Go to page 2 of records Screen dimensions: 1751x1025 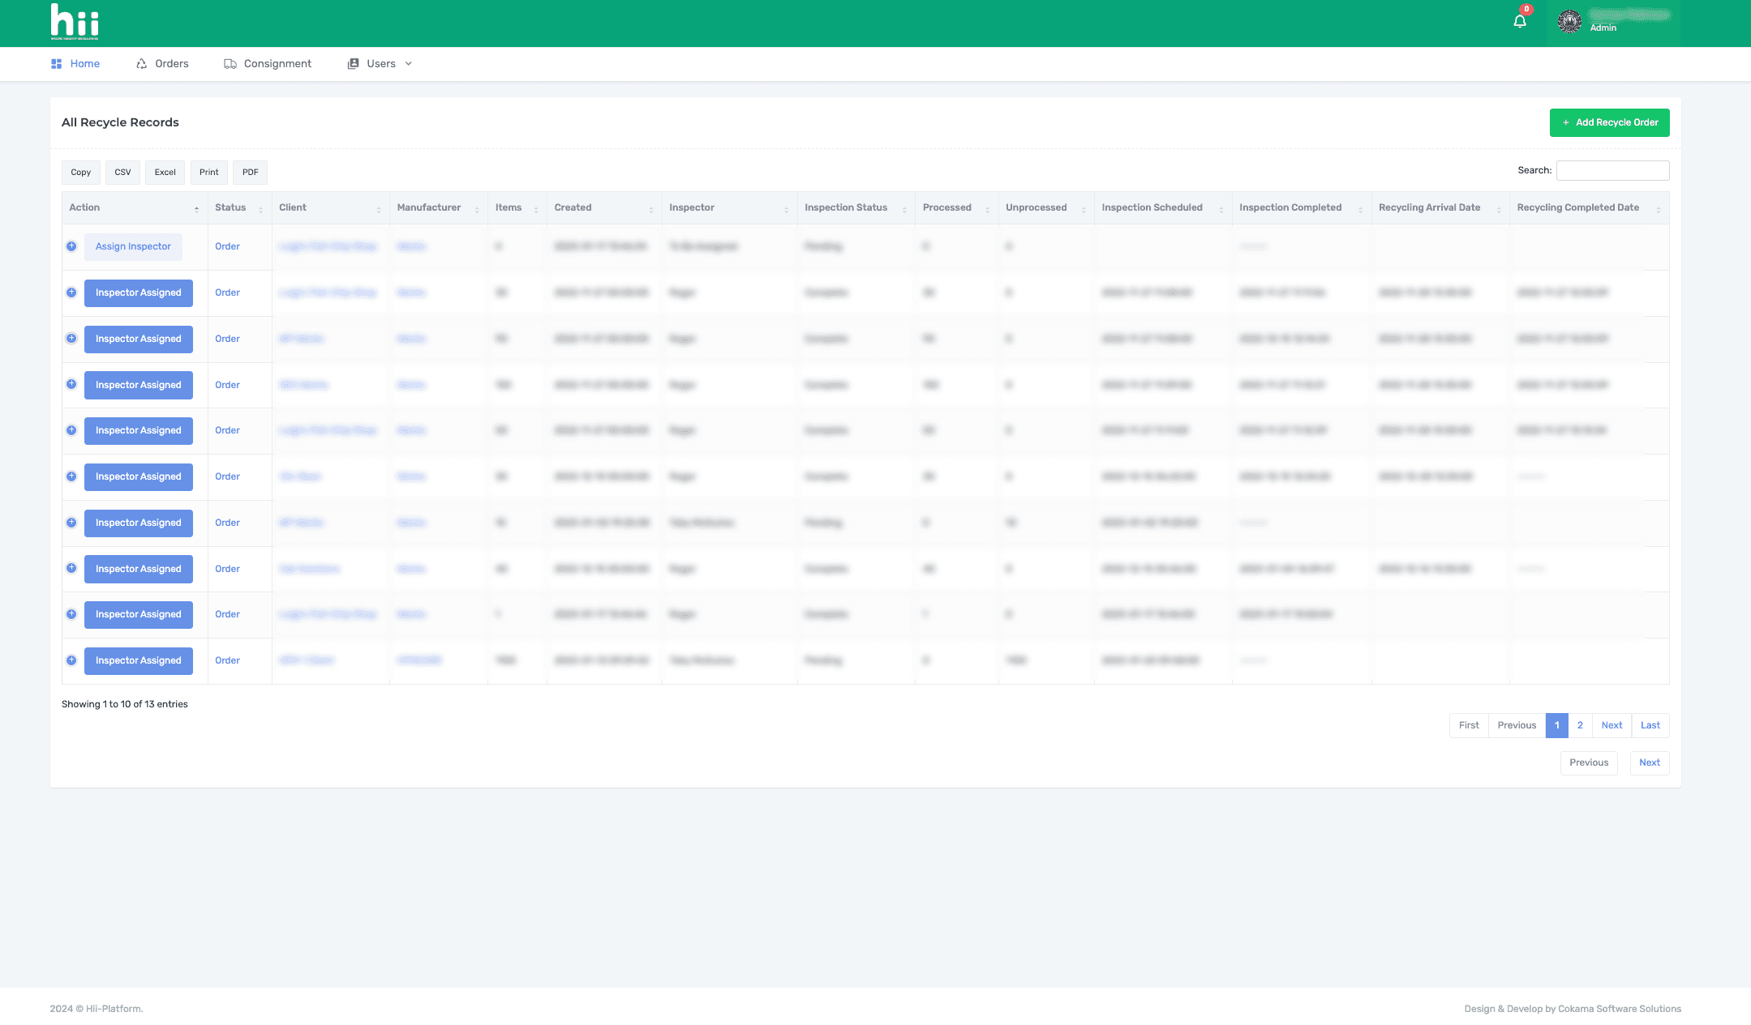click(x=1580, y=725)
